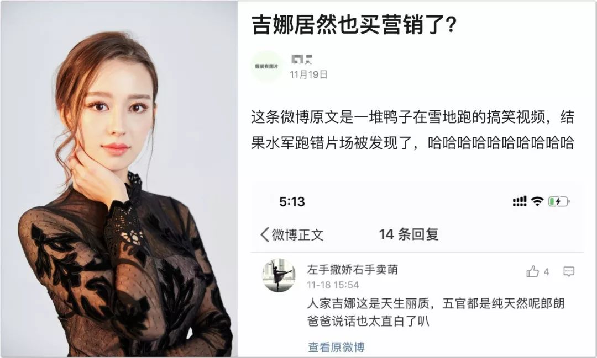Click the like count number 4
Image resolution: width=597 pixels, height=358 pixels.
point(546,272)
